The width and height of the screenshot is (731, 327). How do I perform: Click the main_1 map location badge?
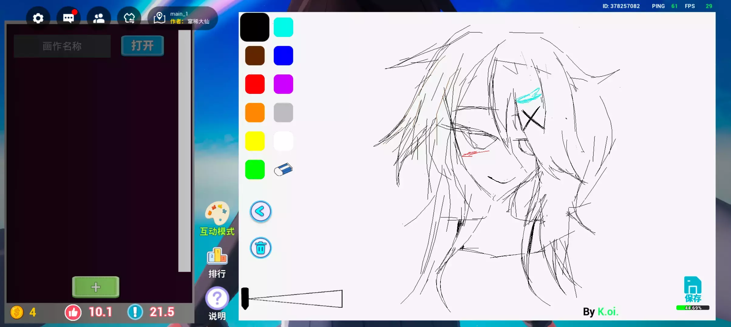[183, 18]
